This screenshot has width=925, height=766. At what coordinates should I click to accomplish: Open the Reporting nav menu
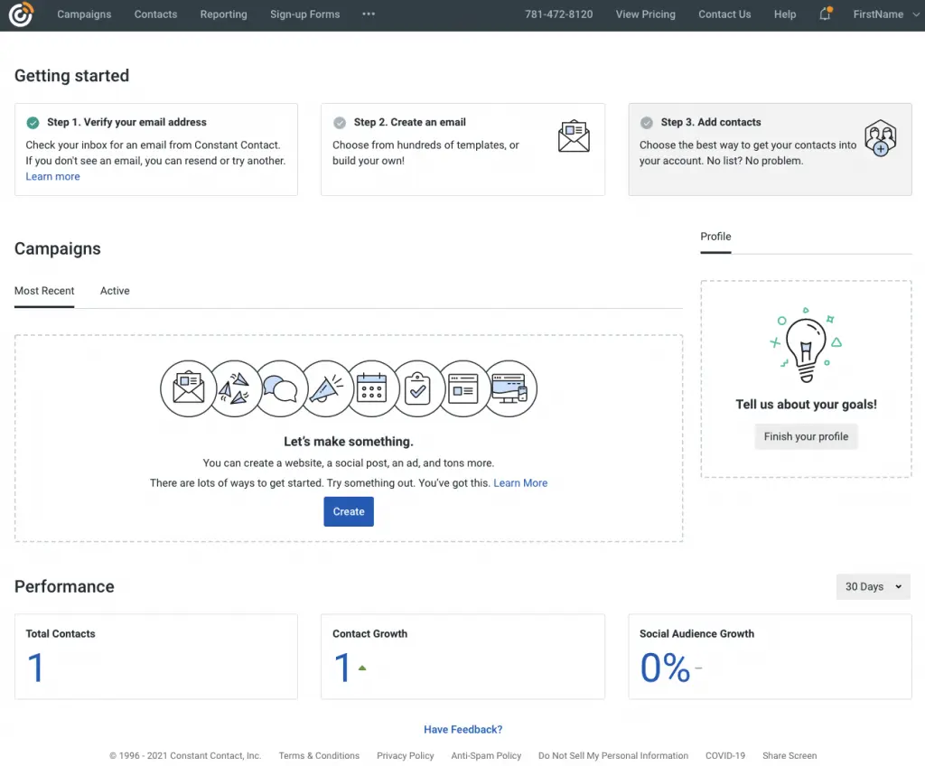pos(224,14)
